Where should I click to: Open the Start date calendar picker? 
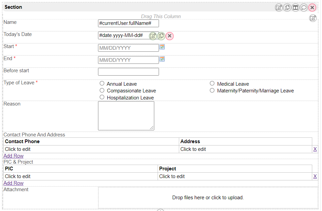pos(162,47)
